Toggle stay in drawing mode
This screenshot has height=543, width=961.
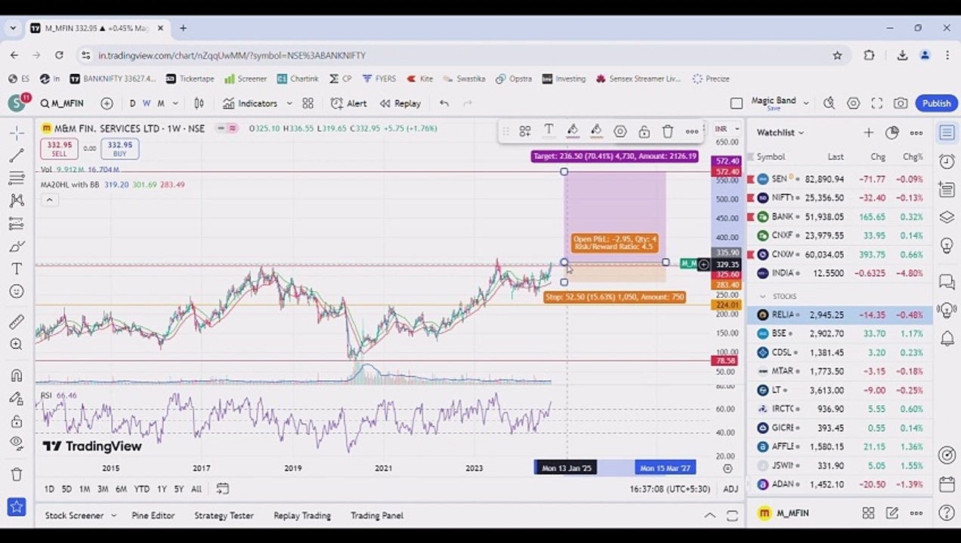point(16,398)
